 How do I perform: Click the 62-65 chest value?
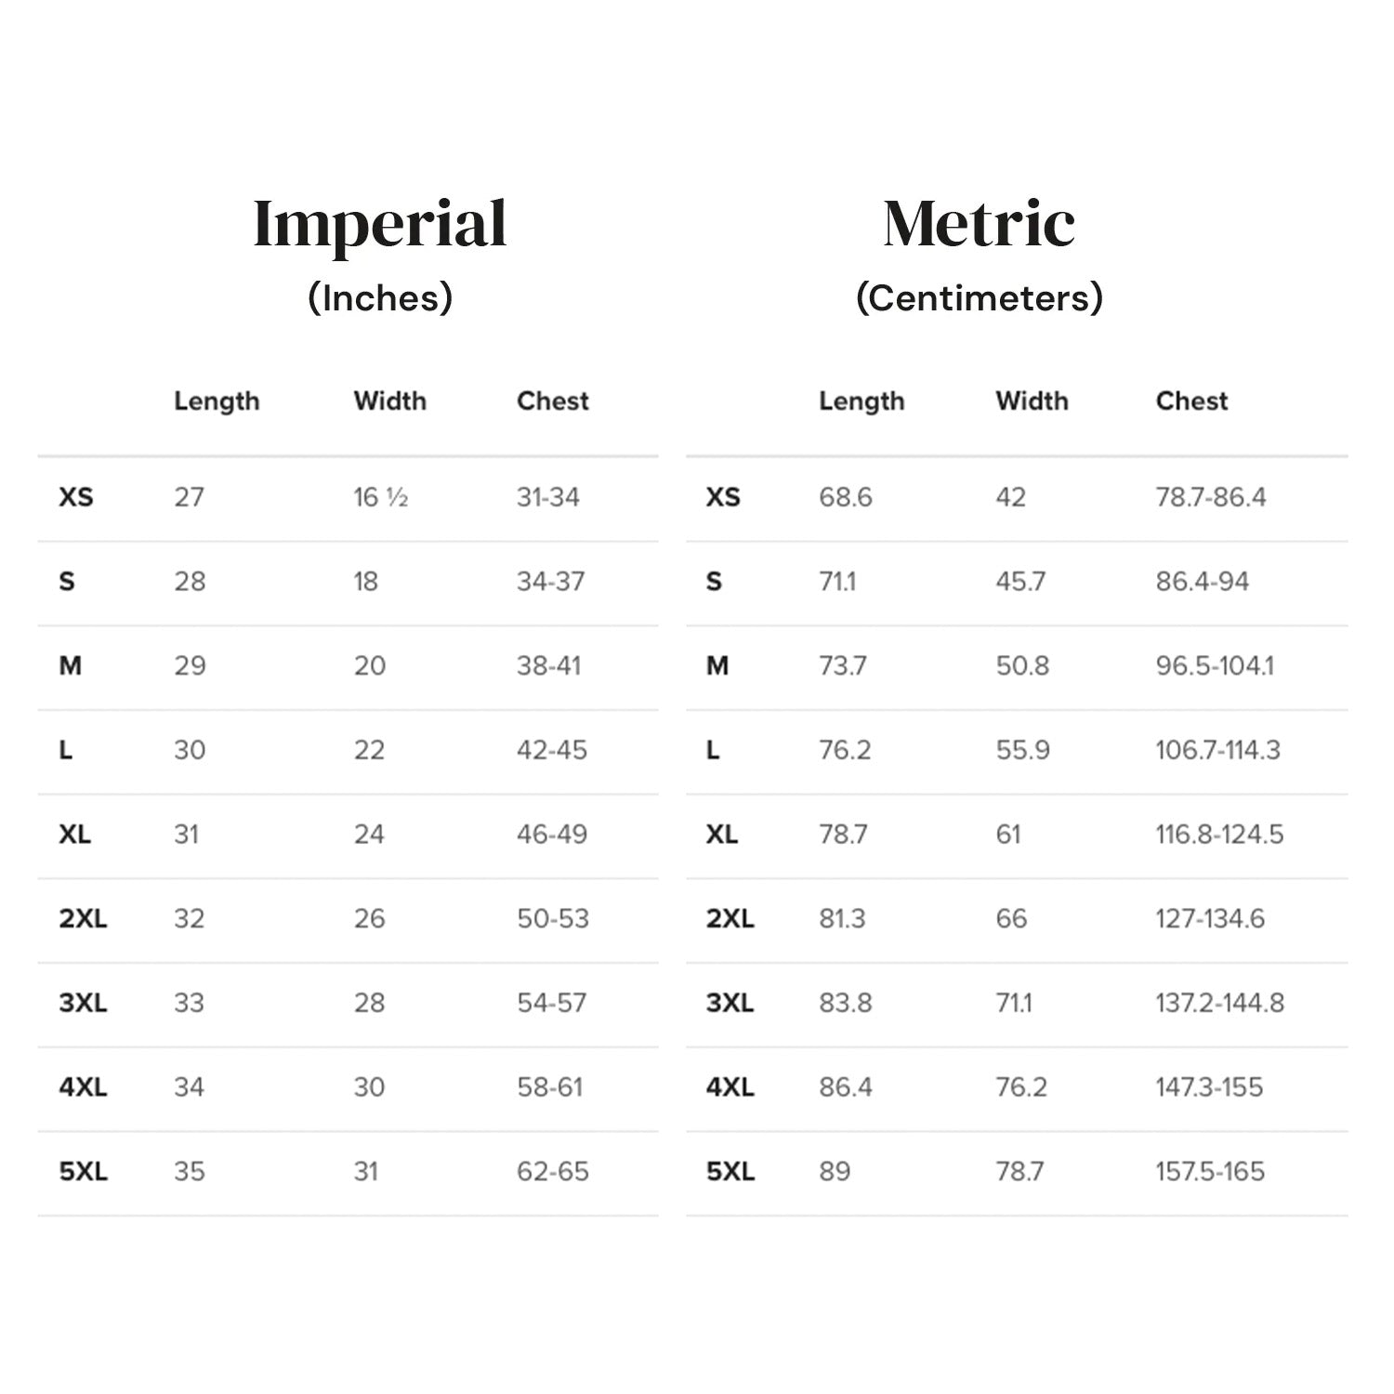(x=552, y=1172)
